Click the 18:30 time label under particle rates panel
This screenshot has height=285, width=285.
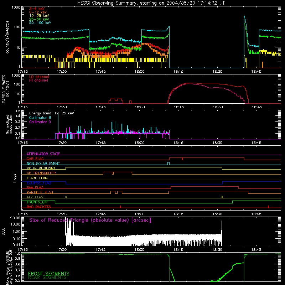(218, 107)
